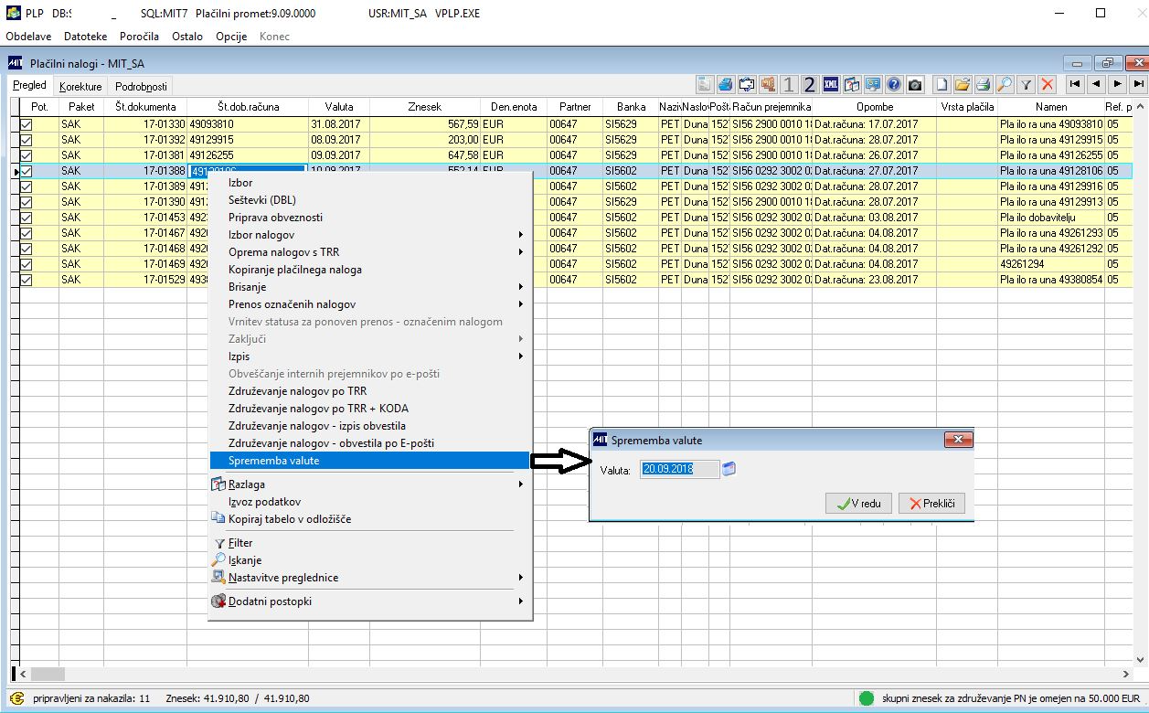Click the help window icon after XML
Image resolution: width=1149 pixels, height=713 pixels.
(x=852, y=84)
